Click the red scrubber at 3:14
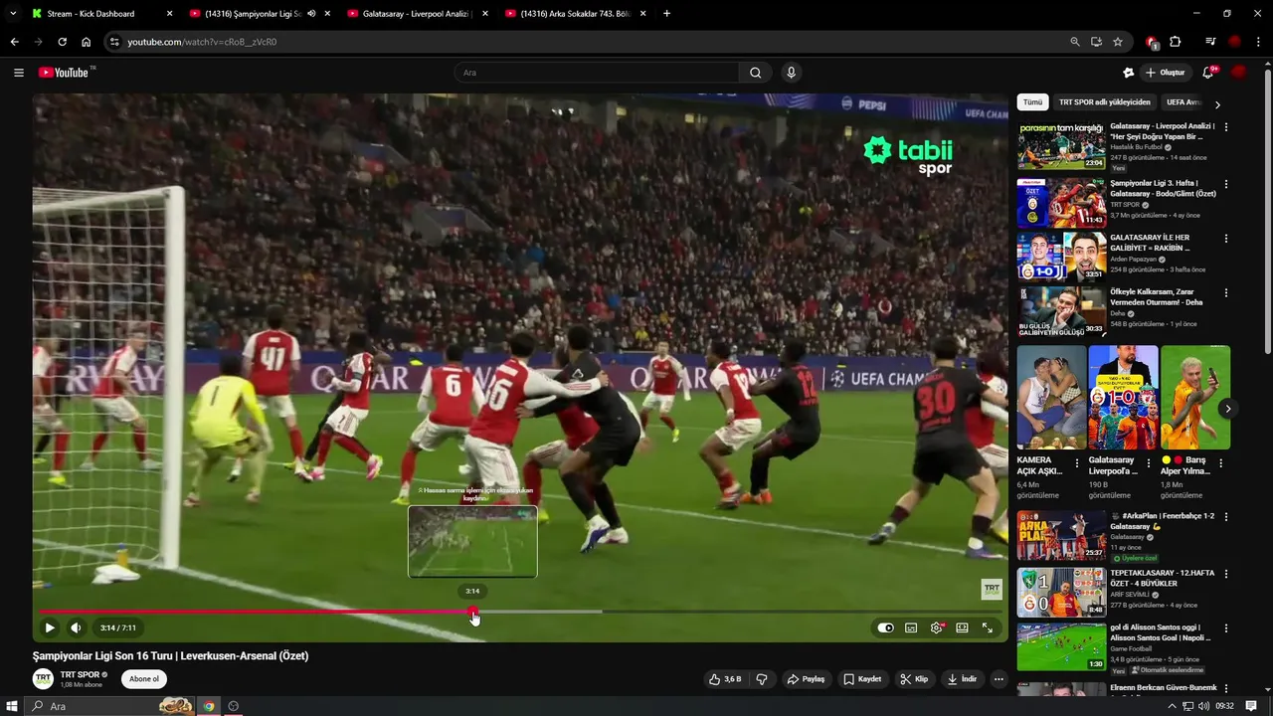Screen dimensions: 1273x716 click(x=472, y=612)
